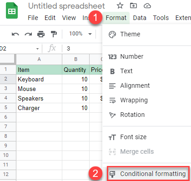Select the Mouse cell
This screenshot has width=191, height=181.
click(39, 89)
